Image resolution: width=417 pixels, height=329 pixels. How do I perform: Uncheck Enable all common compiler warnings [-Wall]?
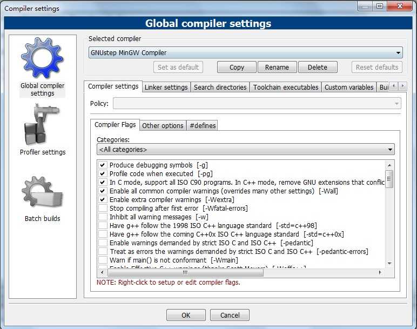click(103, 191)
